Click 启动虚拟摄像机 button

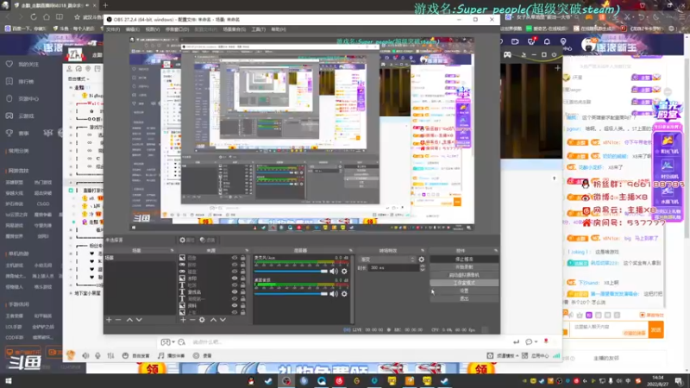click(x=464, y=275)
